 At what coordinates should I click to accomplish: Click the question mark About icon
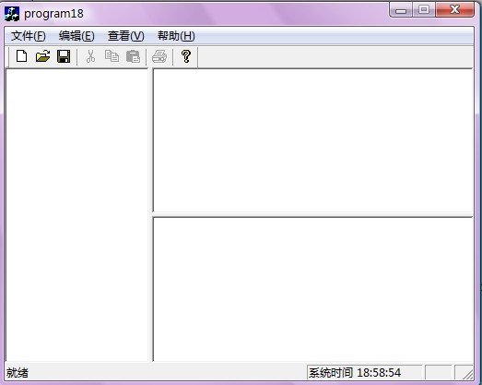(x=186, y=56)
